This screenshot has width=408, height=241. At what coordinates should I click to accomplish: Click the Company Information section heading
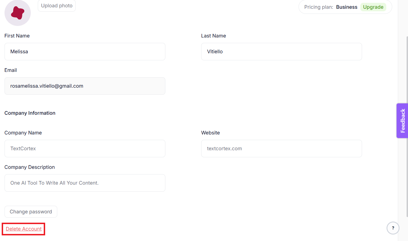30,113
